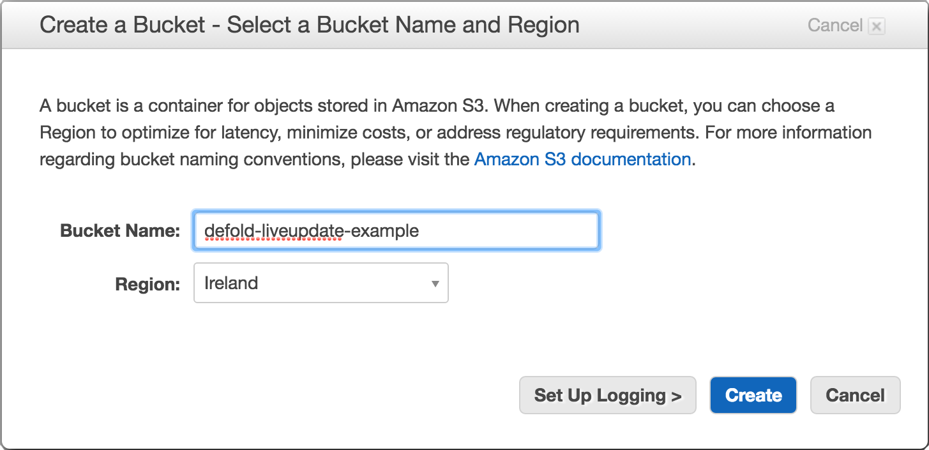Open Set Up Logging options
The height and width of the screenshot is (450, 929).
607,395
